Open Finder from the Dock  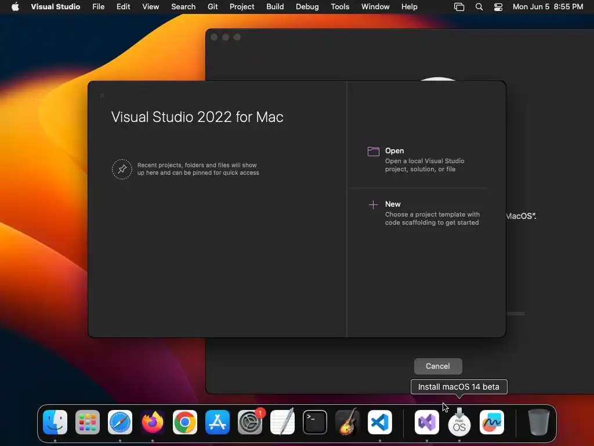[55, 422]
